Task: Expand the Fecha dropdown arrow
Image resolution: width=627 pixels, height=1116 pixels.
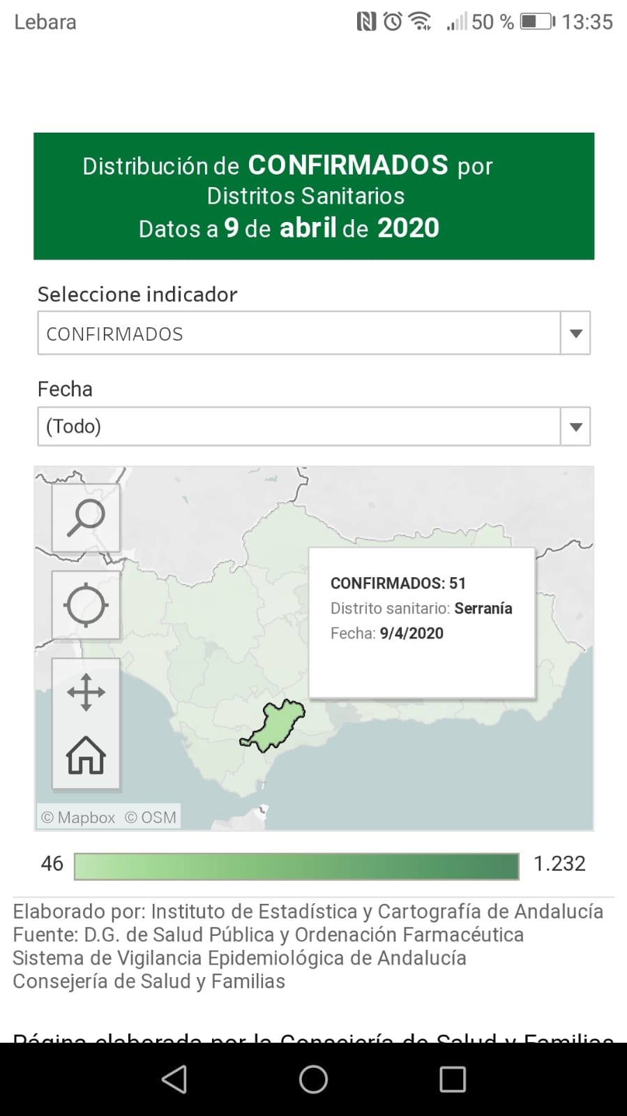Action: tap(575, 426)
